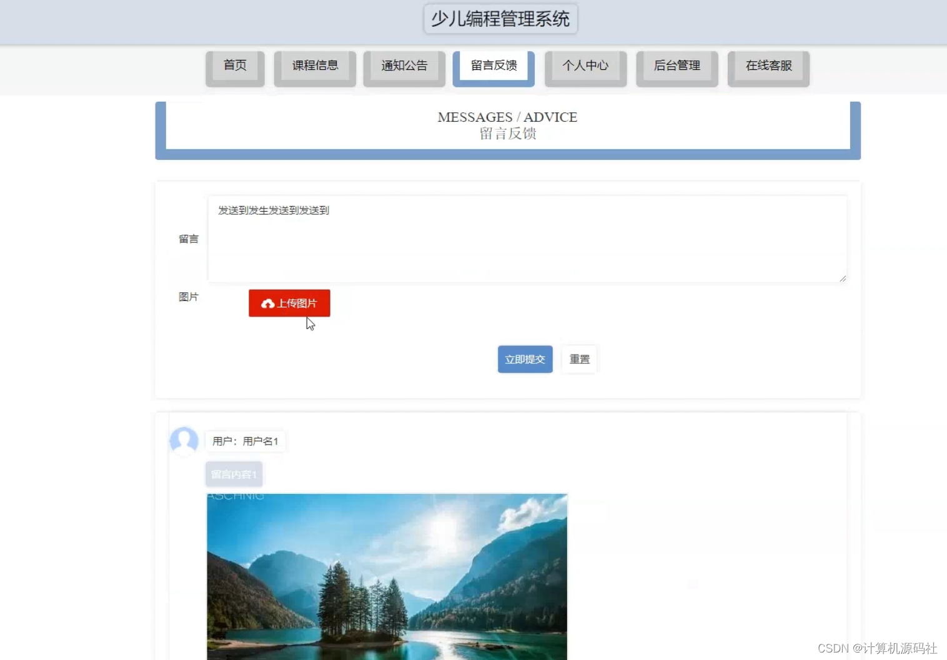Click the user avatar icon beside 用户名1
947x660 pixels.
click(x=183, y=441)
